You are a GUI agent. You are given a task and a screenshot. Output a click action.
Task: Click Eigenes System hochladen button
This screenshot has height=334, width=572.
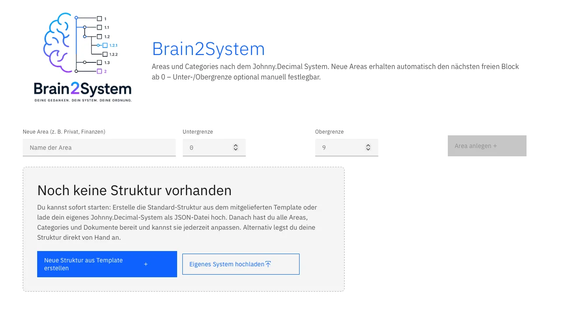241,264
